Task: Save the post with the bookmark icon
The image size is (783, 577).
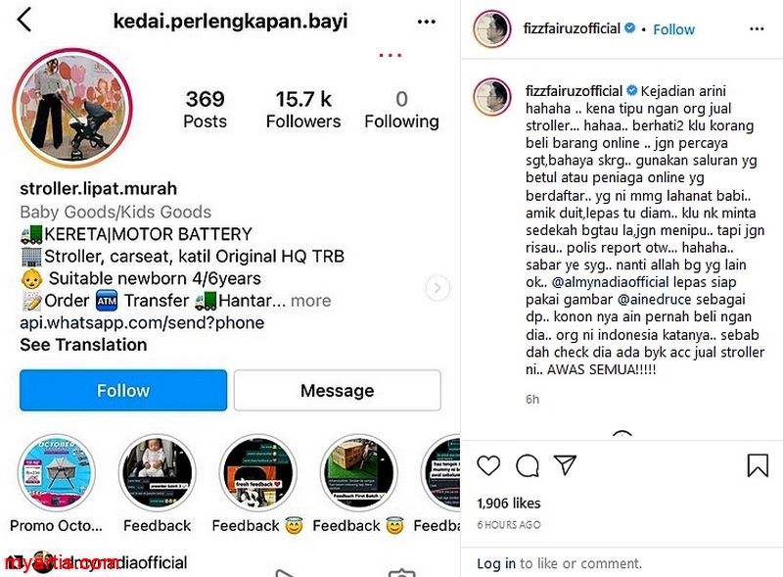Action: point(758,465)
